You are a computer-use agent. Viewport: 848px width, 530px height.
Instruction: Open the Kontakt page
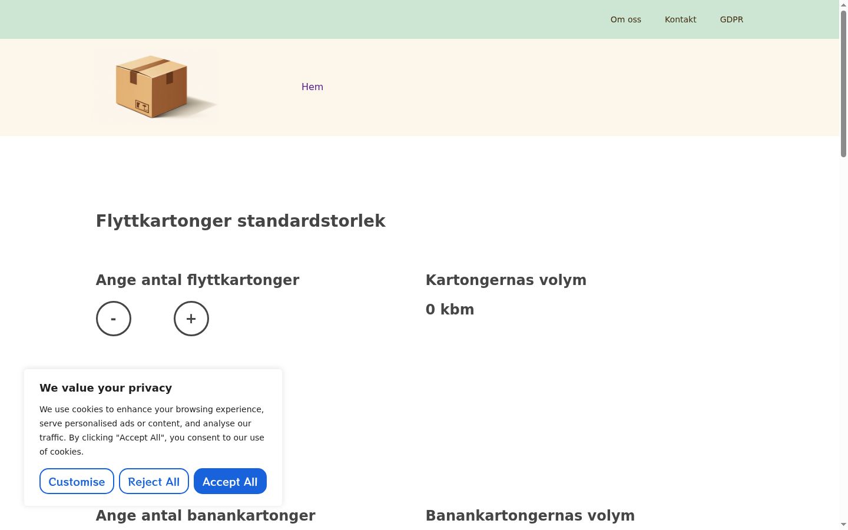coord(681,19)
